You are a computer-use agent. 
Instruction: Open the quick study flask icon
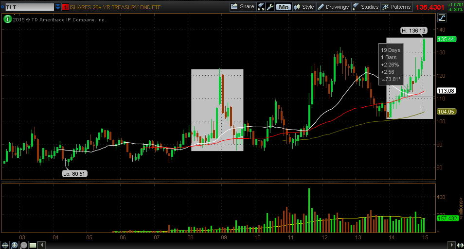click(261, 7)
